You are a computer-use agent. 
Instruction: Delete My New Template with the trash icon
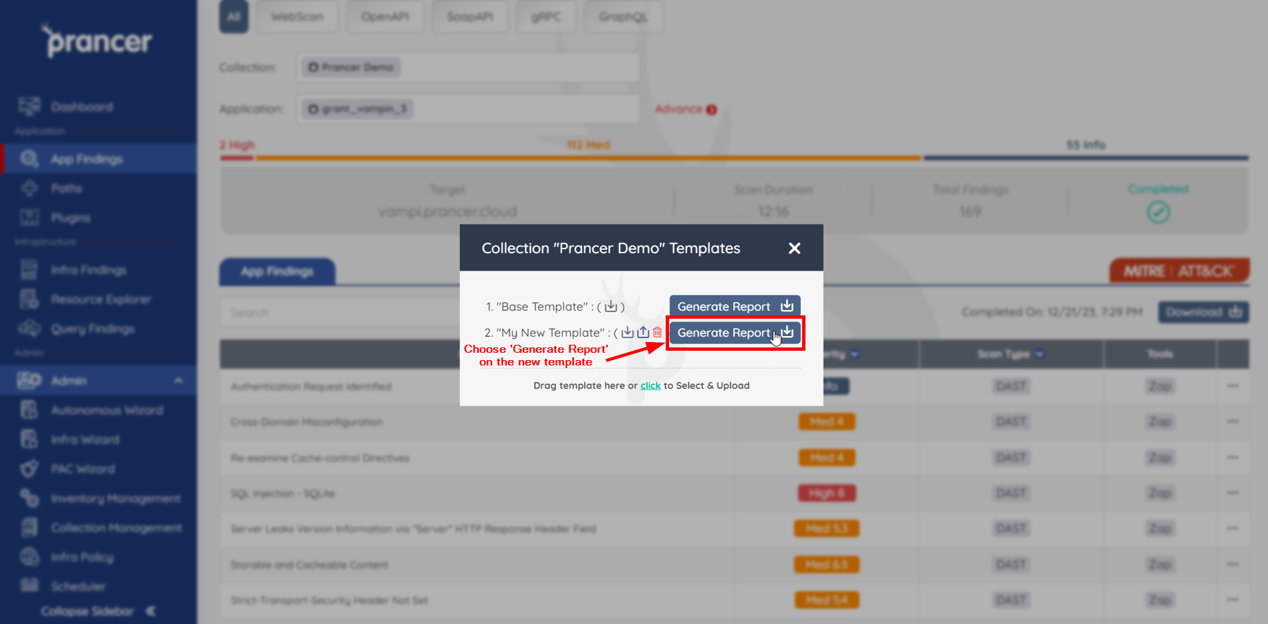point(658,333)
